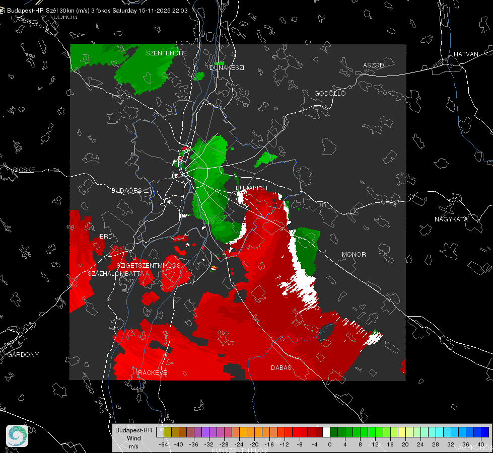493x453 pixels.
Task: Select the BUDAÖRS town label
Action: (127, 190)
